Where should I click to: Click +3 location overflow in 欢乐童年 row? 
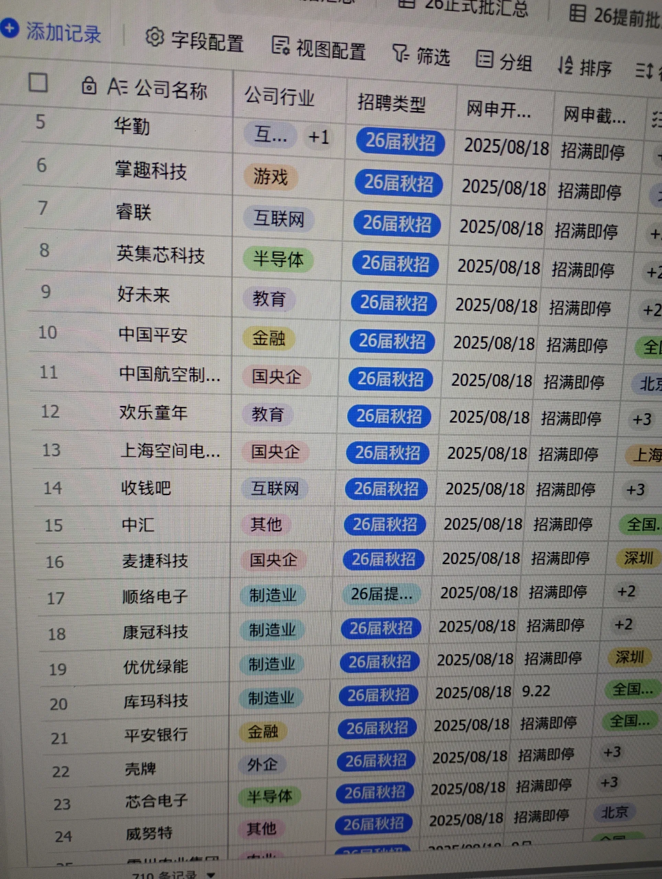click(642, 419)
